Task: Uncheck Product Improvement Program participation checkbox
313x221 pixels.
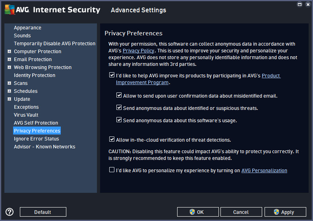Action: tap(112, 75)
